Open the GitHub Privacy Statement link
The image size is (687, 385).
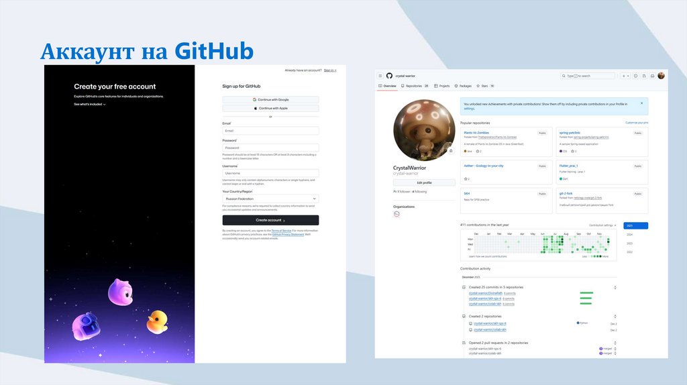[x=288, y=235]
